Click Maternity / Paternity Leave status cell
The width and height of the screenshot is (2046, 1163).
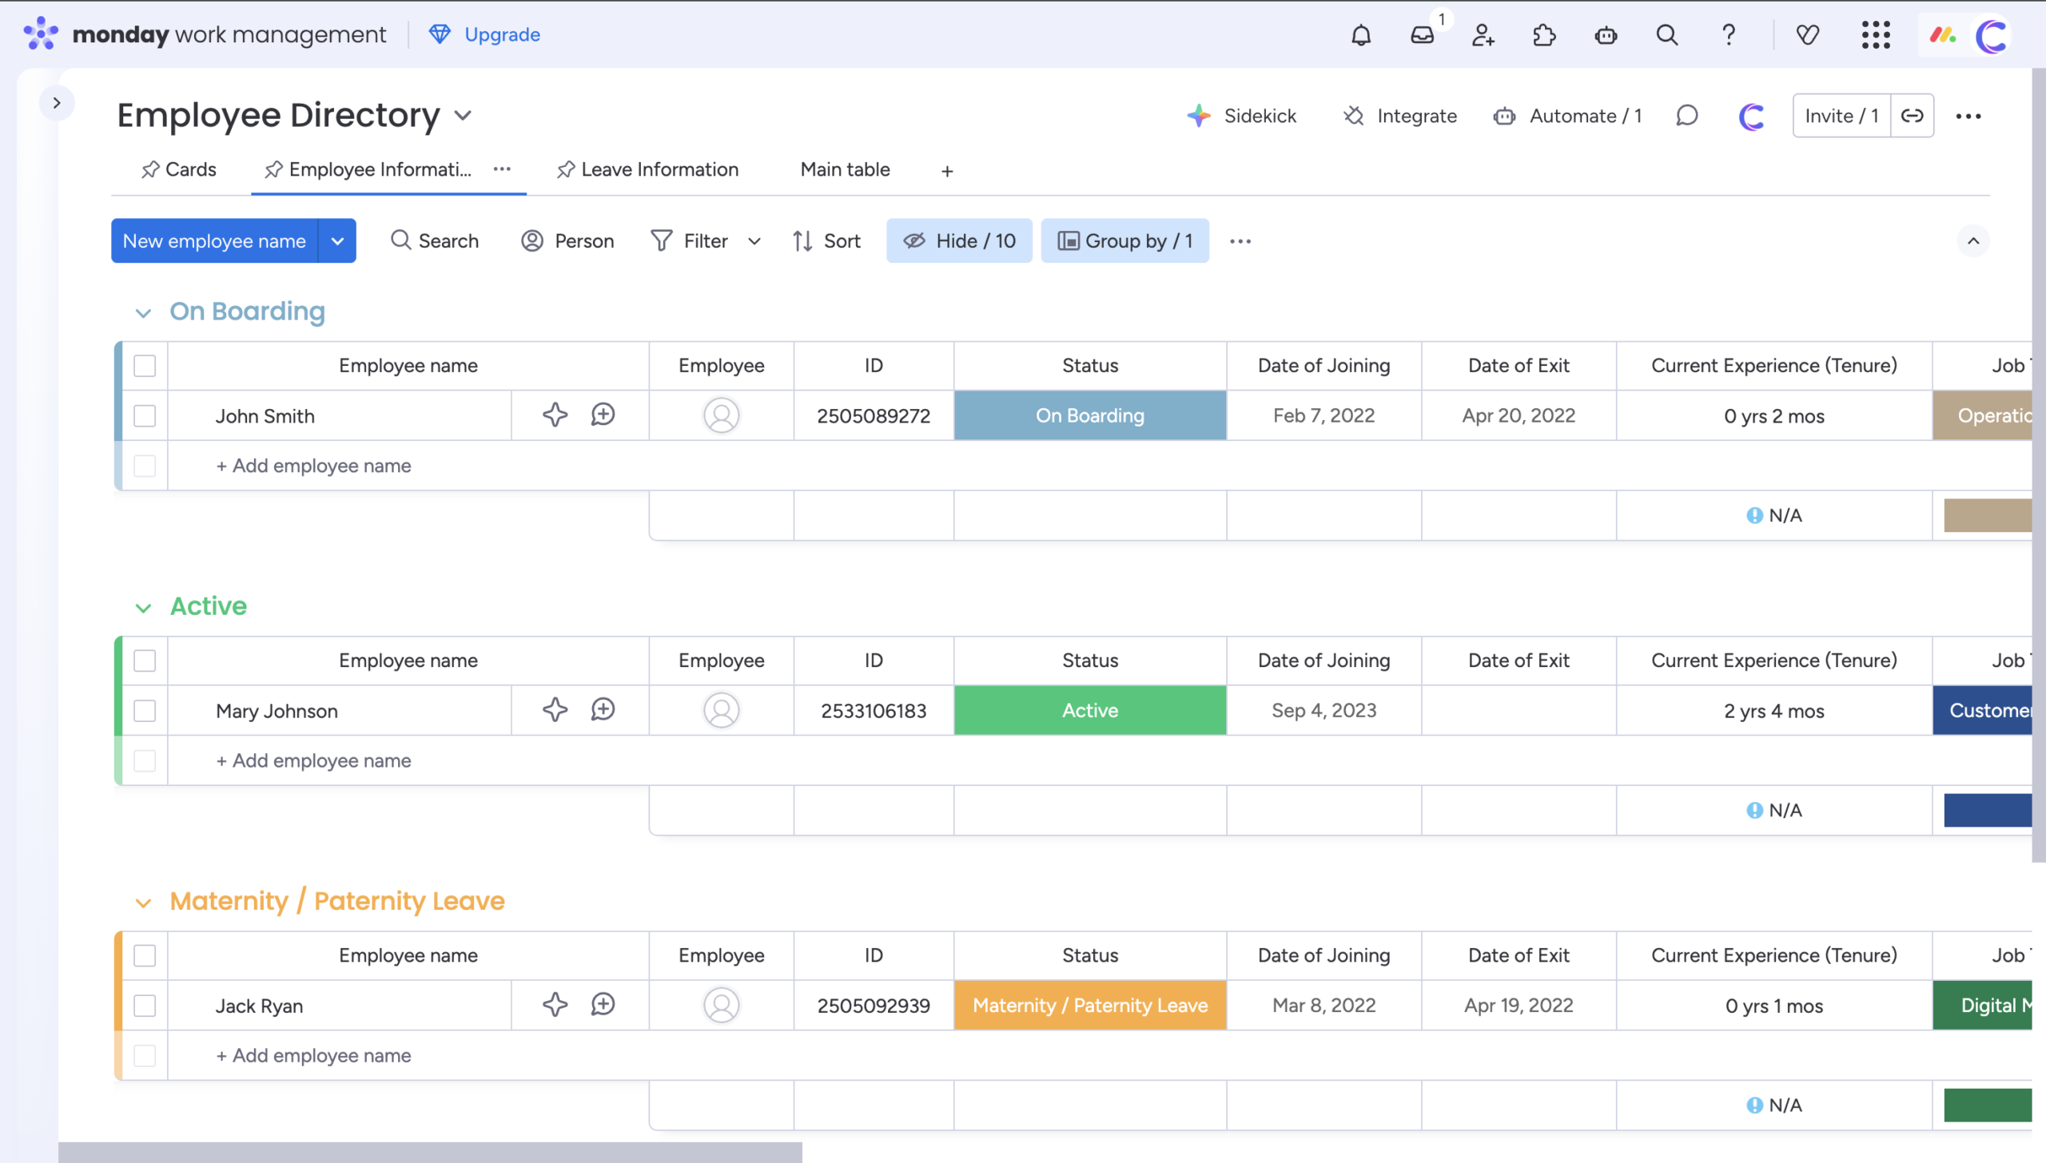pyautogui.click(x=1089, y=1005)
